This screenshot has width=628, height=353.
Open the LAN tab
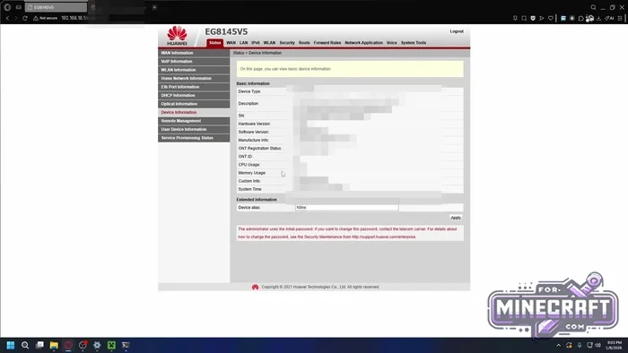coord(243,43)
